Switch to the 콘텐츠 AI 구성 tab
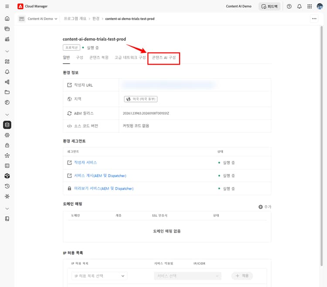 coord(163,58)
